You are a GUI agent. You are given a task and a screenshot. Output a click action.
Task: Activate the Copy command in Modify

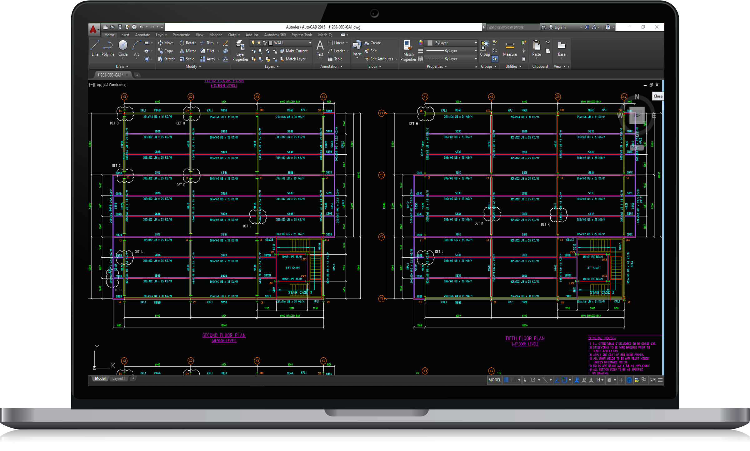pos(165,51)
